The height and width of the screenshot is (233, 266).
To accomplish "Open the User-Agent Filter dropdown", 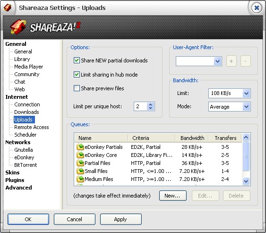I will coord(218,61).
